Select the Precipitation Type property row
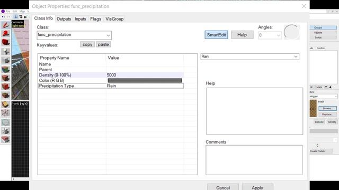 click(111, 85)
